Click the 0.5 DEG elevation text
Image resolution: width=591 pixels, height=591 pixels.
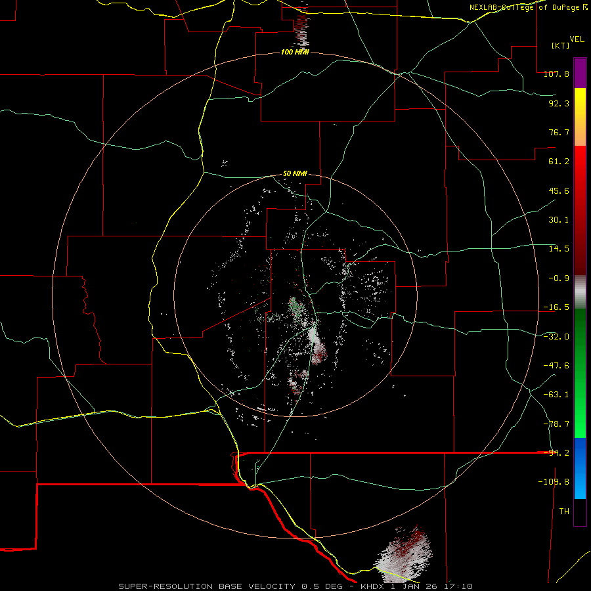tap(322, 586)
